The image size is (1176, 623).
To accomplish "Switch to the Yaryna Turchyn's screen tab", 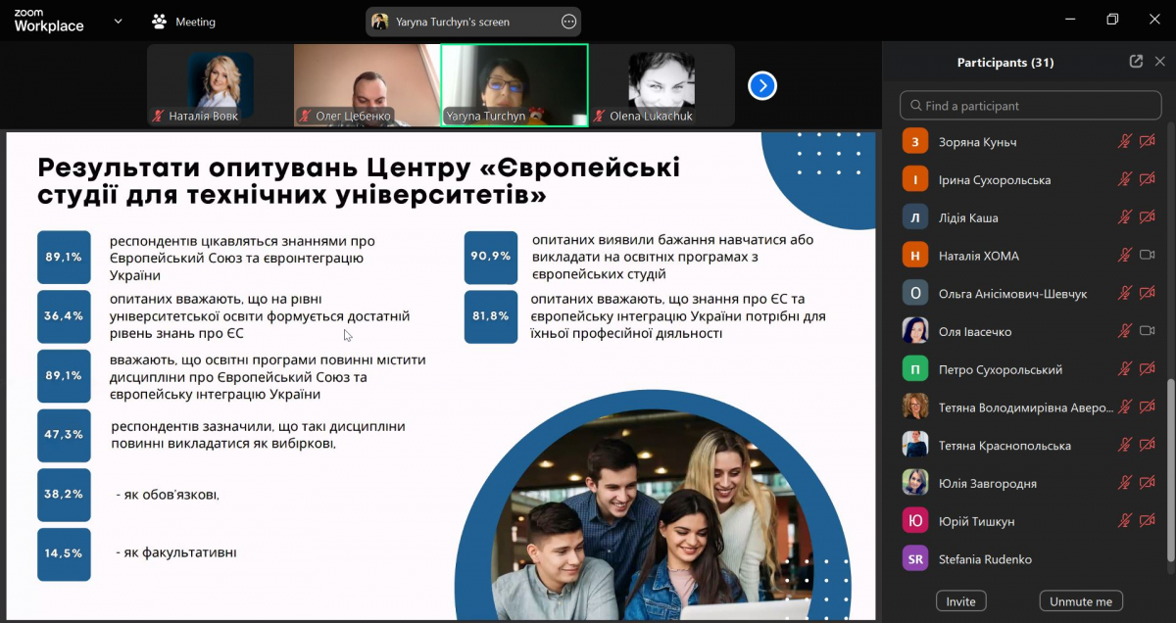I will pos(461,21).
